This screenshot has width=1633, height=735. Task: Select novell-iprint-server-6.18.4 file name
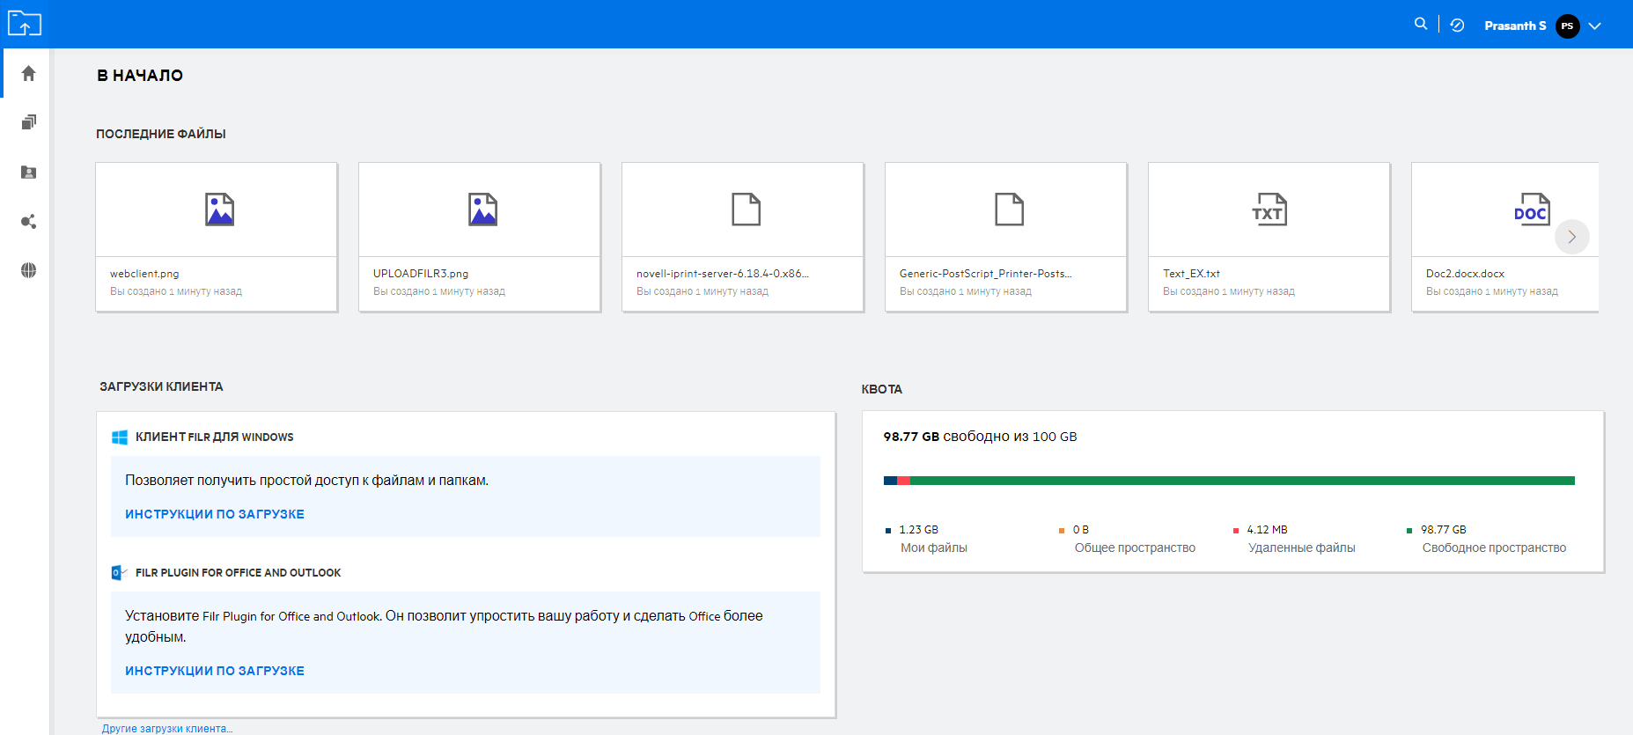pyautogui.click(x=723, y=274)
